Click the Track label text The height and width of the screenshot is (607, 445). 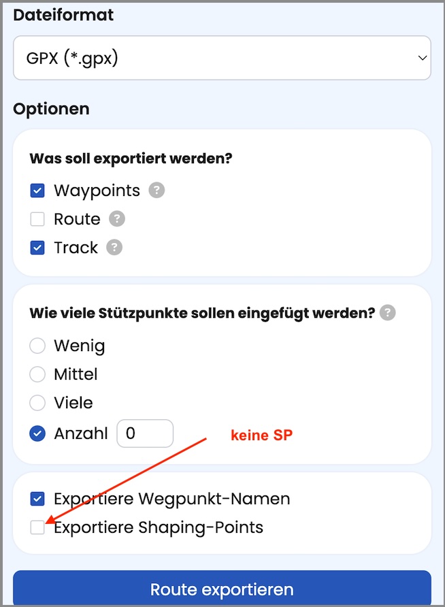click(x=76, y=248)
